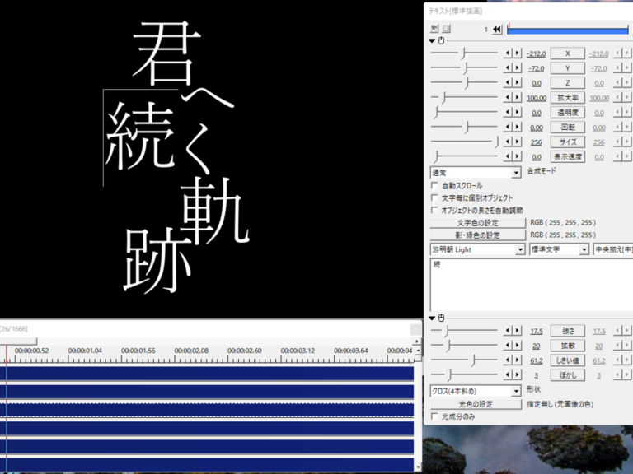Enable 光成分のみ checkbox
This screenshot has width=633, height=474.
click(434, 416)
